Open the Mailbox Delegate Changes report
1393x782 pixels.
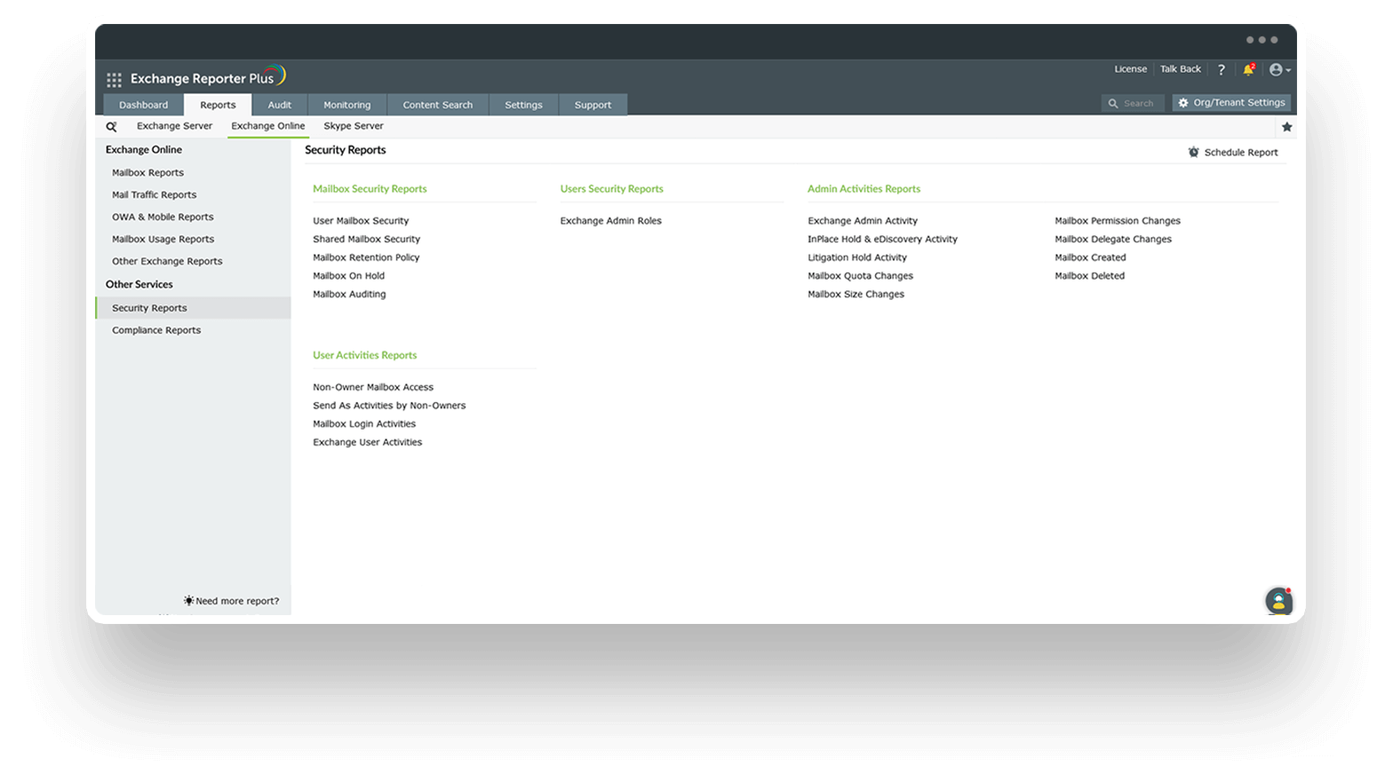click(x=1113, y=240)
